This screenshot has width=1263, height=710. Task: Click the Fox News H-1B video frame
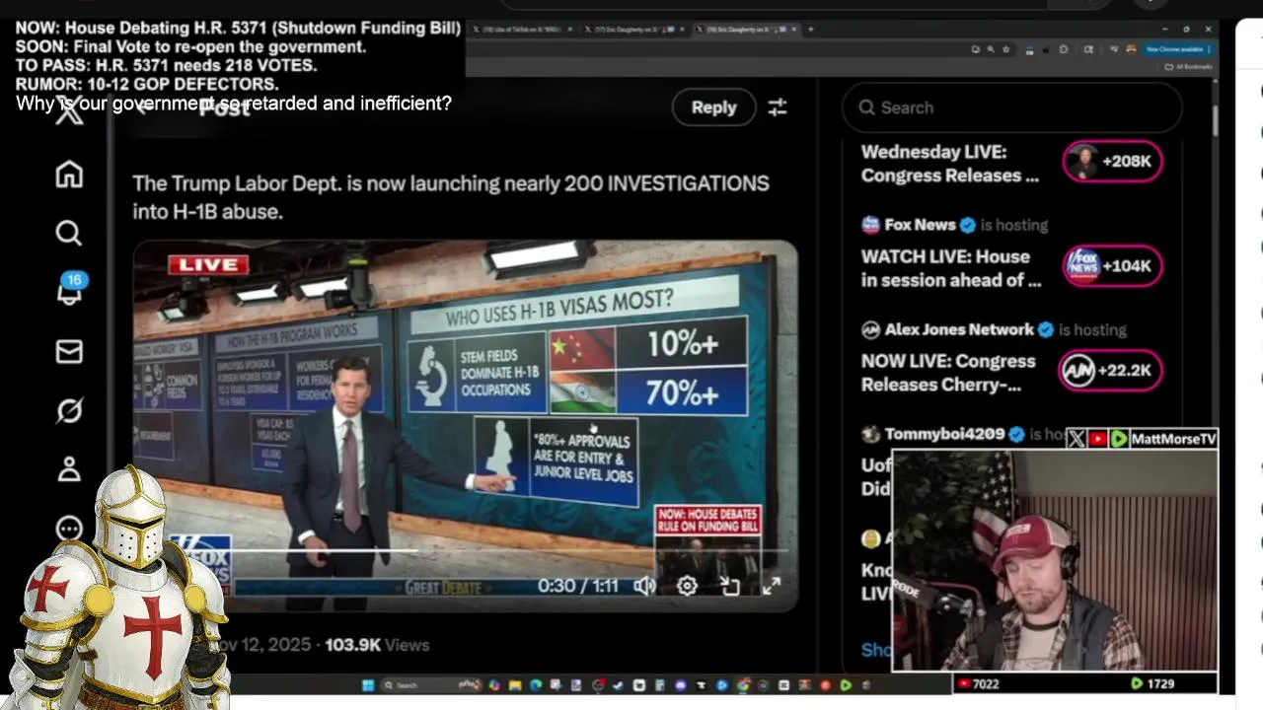click(x=465, y=424)
